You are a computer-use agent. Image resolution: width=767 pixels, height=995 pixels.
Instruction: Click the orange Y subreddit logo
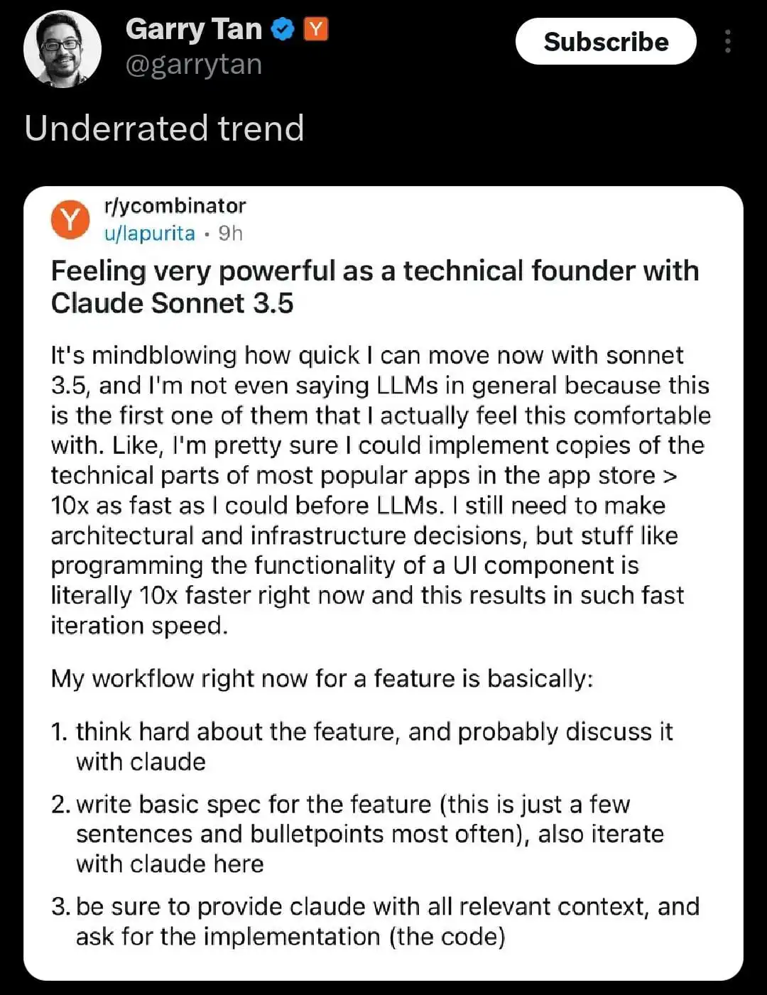tap(70, 219)
